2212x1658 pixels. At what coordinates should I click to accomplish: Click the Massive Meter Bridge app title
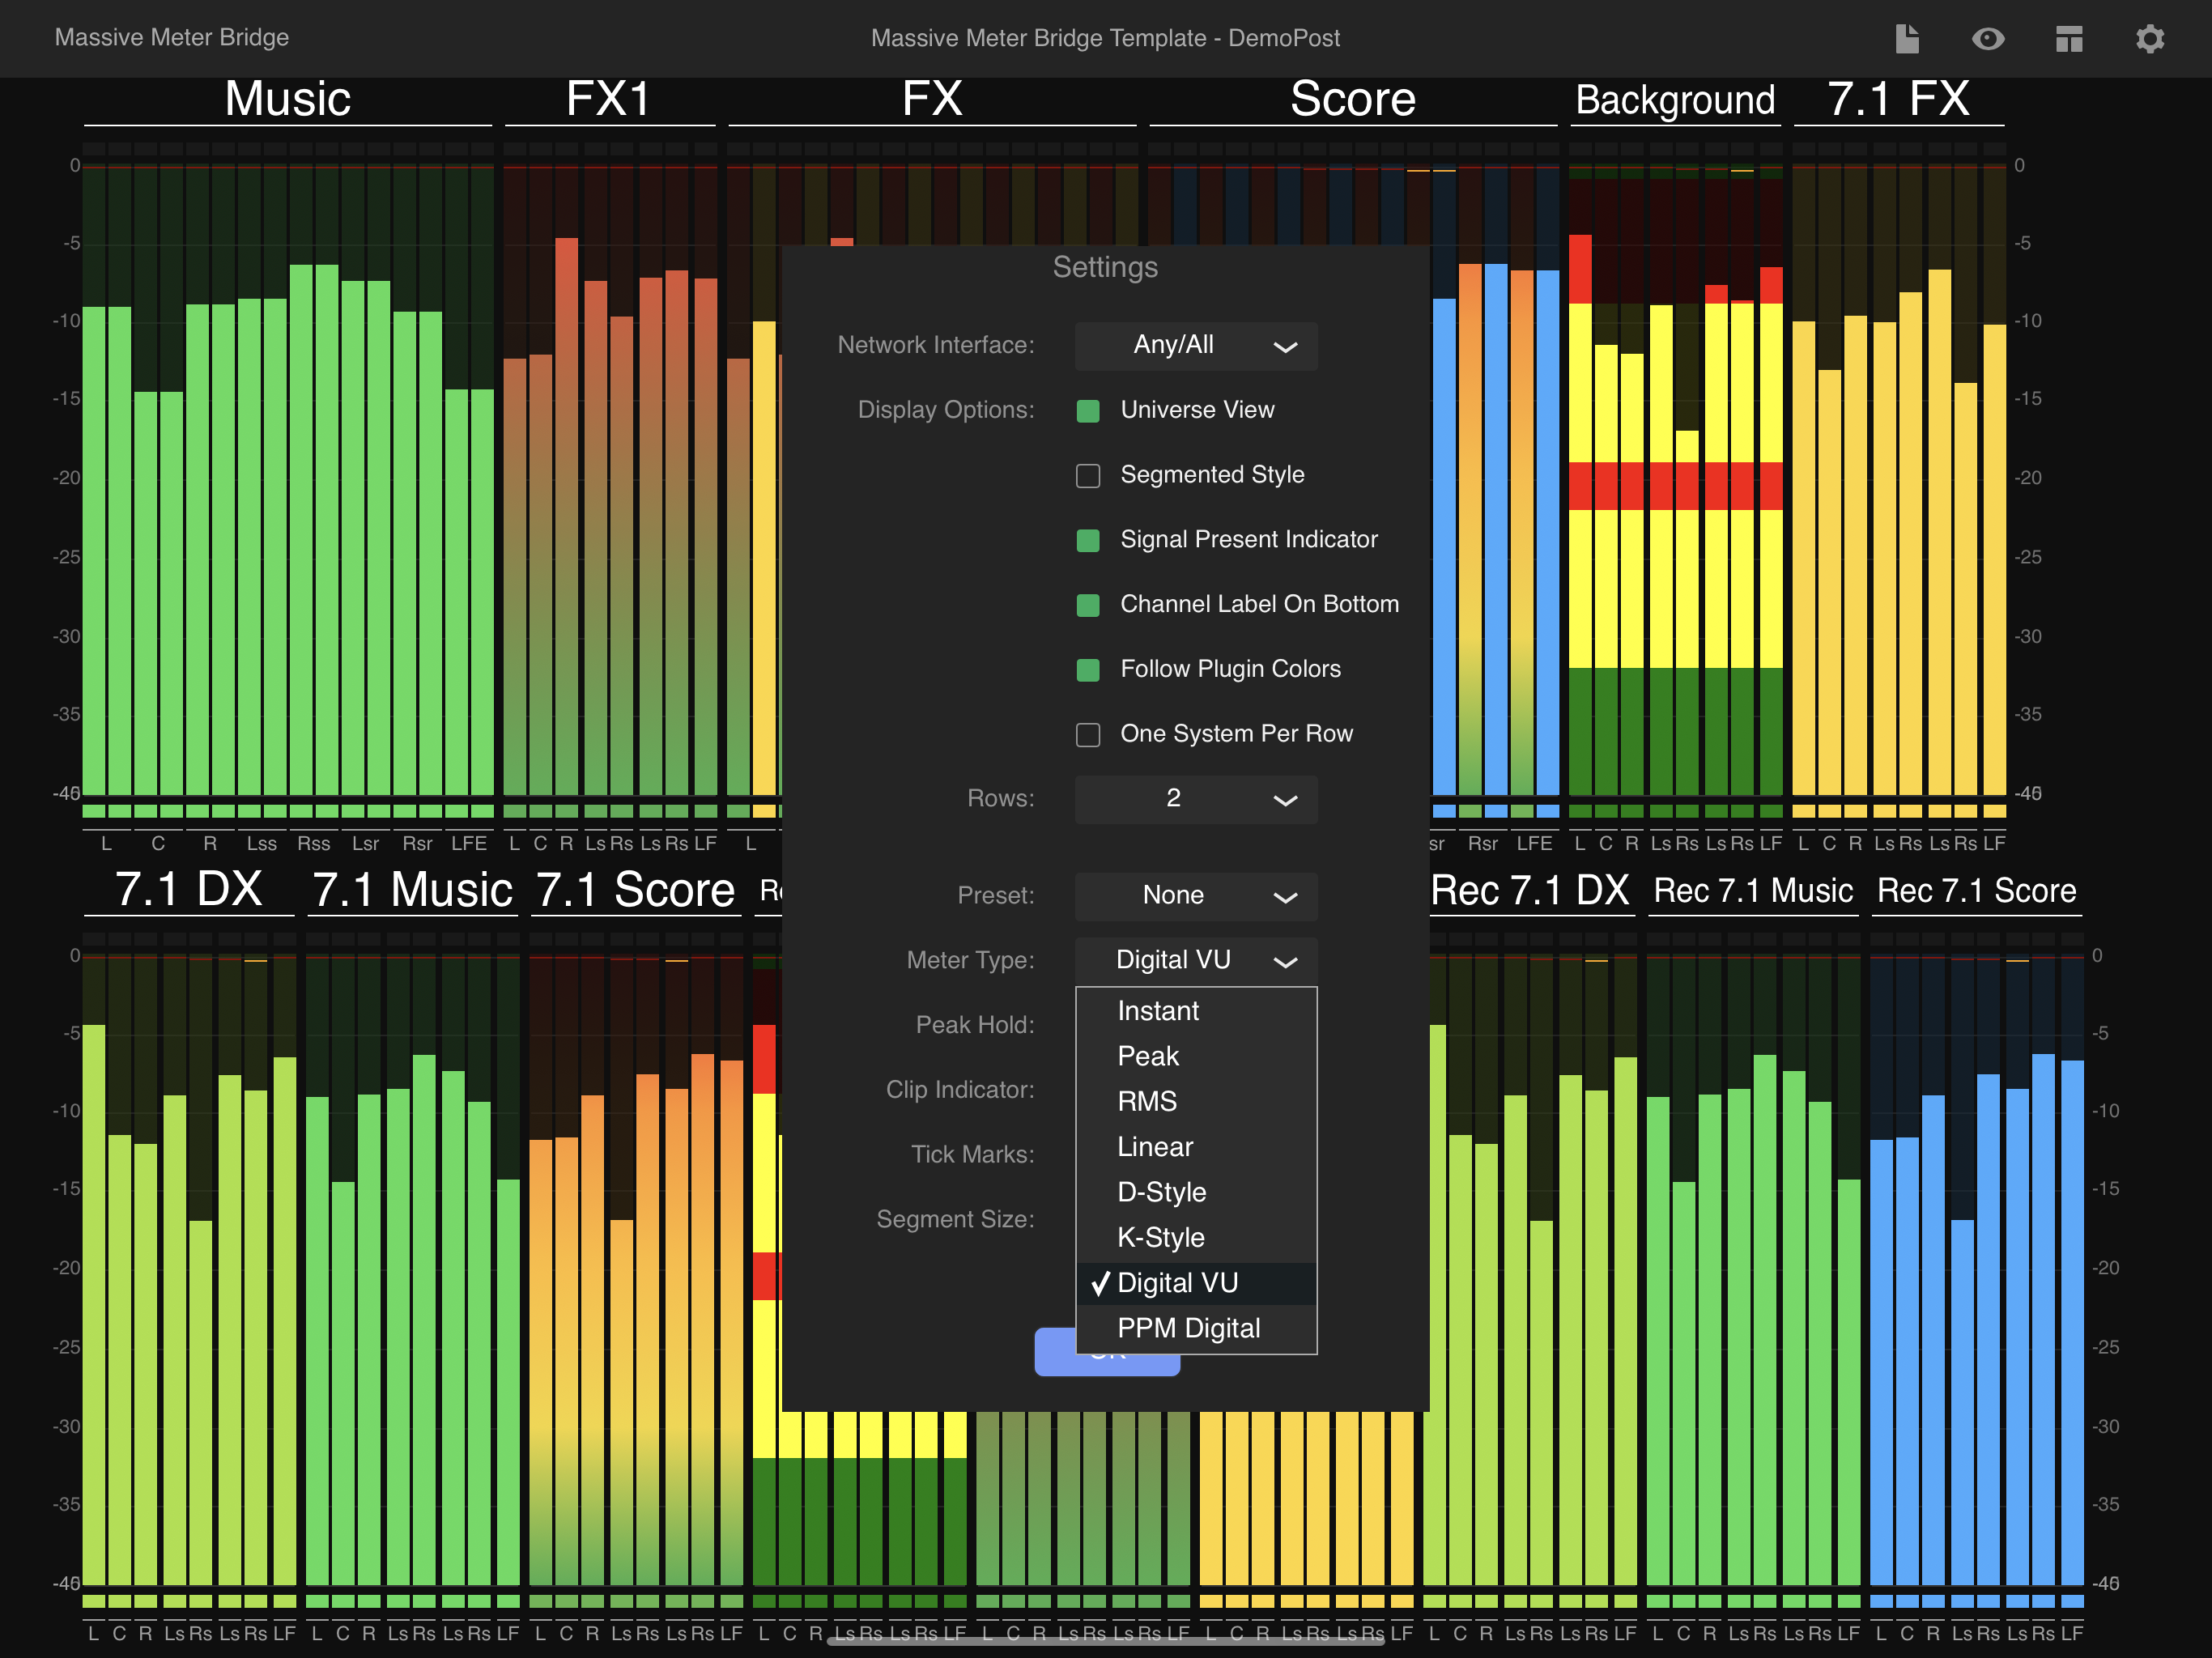(172, 38)
